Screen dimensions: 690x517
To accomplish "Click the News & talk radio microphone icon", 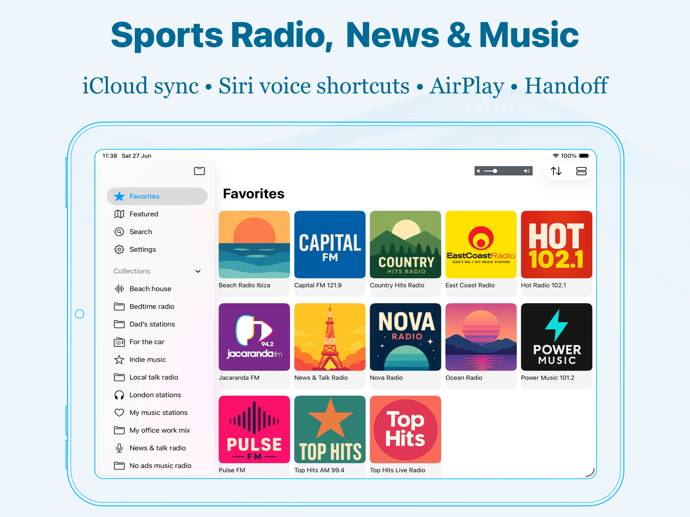I will (x=119, y=448).
